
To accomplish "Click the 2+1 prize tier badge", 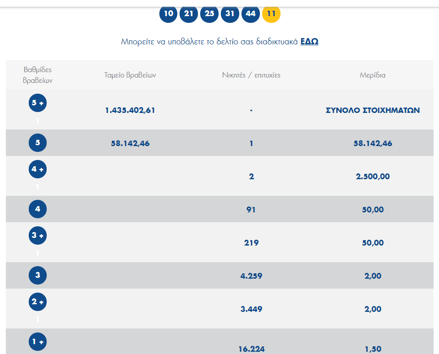I will click(38, 302).
